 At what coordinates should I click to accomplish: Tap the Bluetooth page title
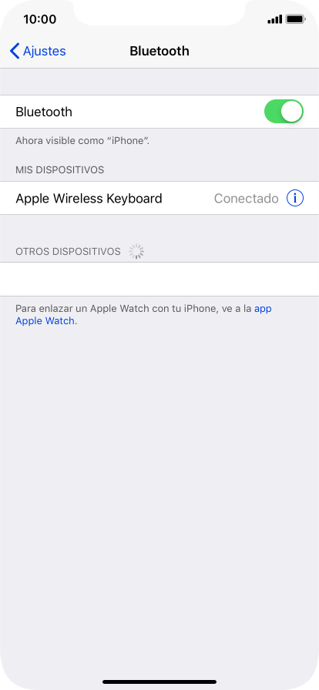coord(159,51)
